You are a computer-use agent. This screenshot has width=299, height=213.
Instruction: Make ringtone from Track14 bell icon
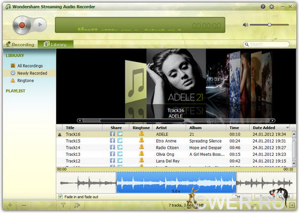coord(141,147)
